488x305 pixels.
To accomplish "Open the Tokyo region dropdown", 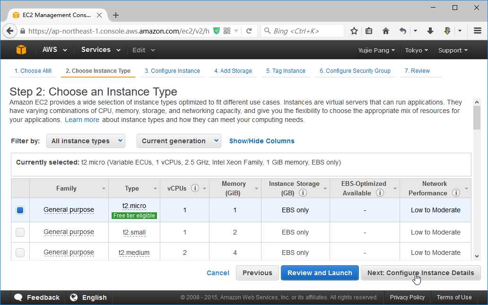I will [417, 50].
